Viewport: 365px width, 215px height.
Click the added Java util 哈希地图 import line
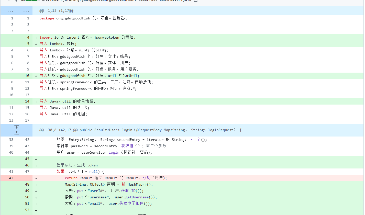pyautogui.click(x=67, y=101)
